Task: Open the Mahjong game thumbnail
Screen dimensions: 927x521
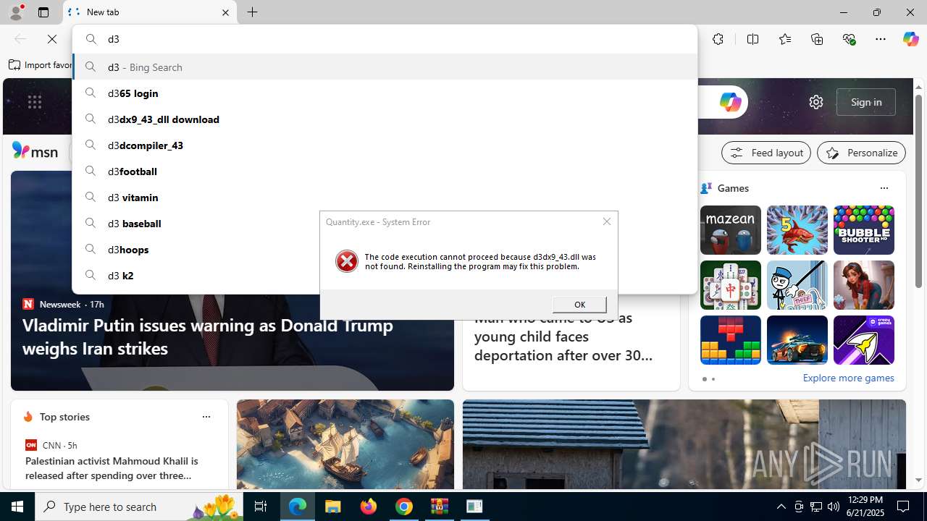Action: tap(731, 285)
